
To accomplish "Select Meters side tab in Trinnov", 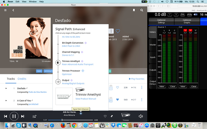I will (x=153, y=32).
